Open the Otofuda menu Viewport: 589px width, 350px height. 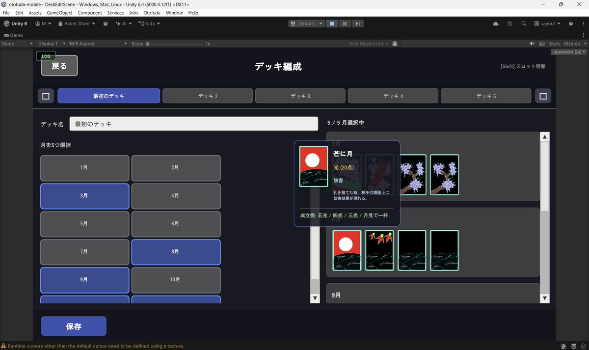152,13
